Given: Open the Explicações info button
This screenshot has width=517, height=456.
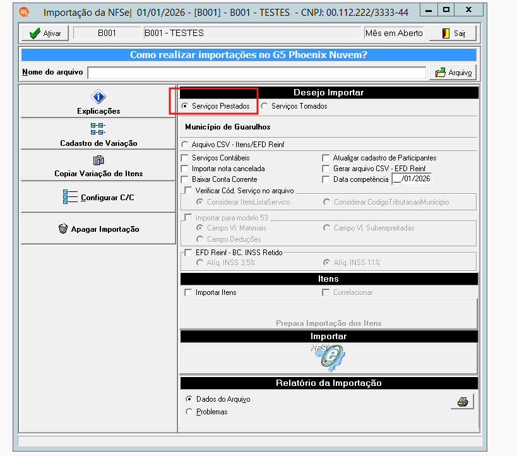Looking at the screenshot, I should point(98,102).
